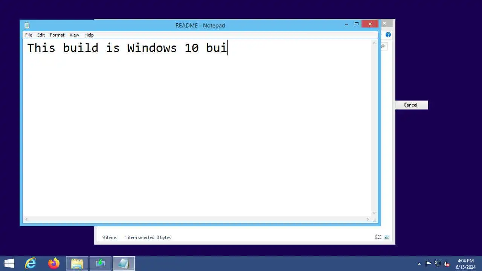482x271 pixels.
Task: Click the help question mark icon in Explorer window
Action: 388,35
